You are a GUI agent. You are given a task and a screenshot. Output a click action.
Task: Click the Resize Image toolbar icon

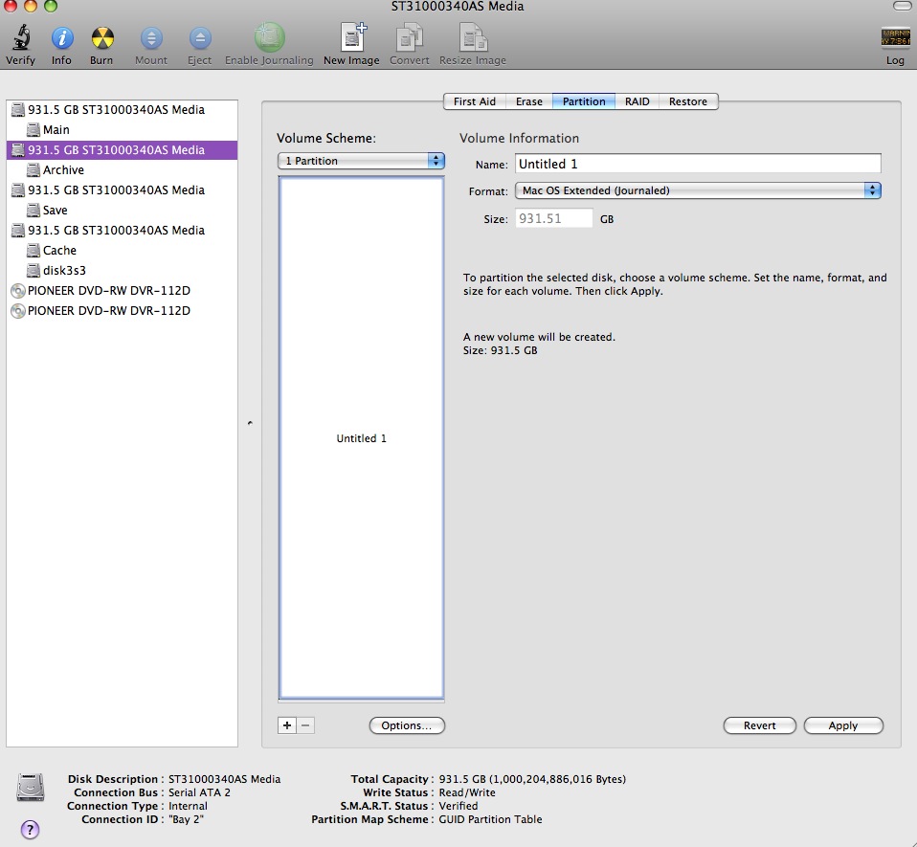(x=473, y=39)
